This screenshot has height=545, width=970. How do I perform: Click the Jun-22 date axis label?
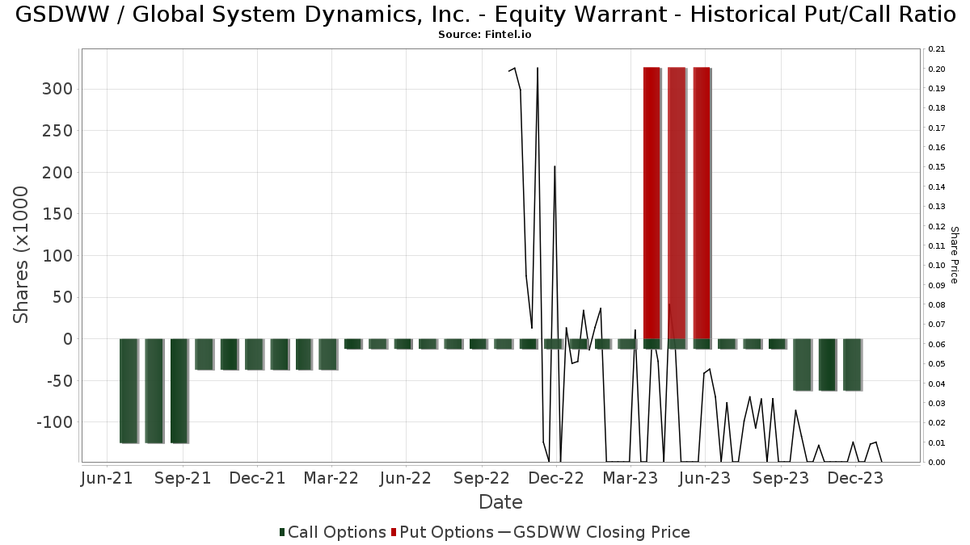coord(406,478)
